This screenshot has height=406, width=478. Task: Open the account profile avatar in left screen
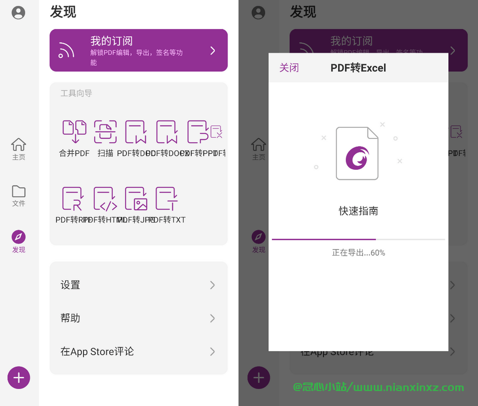click(18, 13)
